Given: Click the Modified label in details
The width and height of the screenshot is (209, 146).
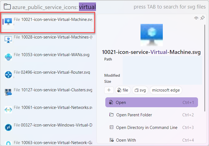Looking at the screenshot, I should click(x=112, y=75).
